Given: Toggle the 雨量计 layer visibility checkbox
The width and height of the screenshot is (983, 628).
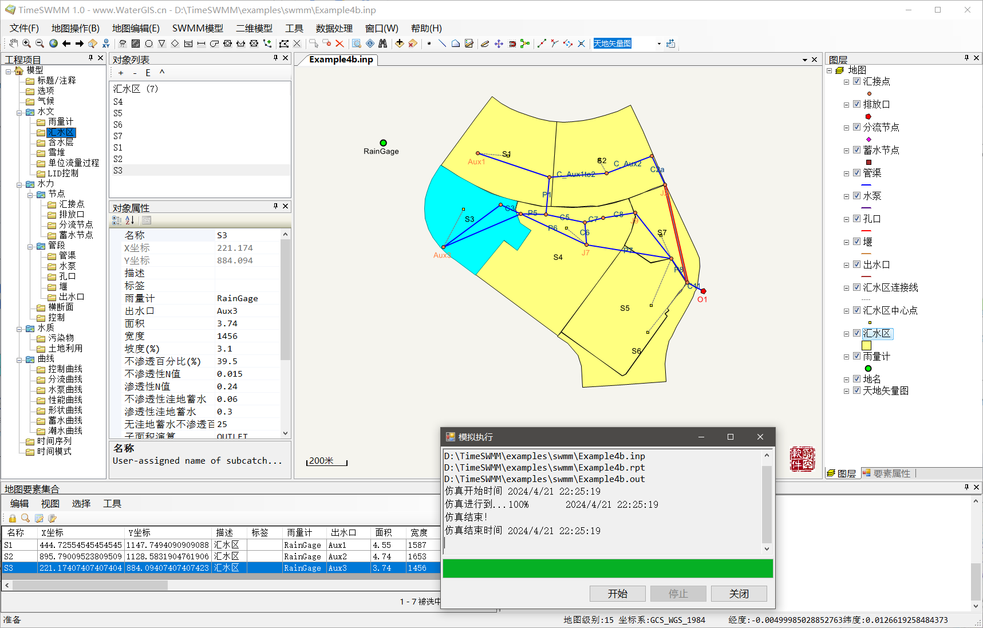Looking at the screenshot, I should pyautogui.click(x=856, y=356).
